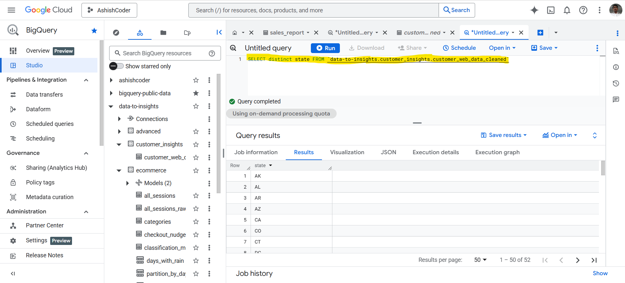Open the comments icon in the right sidebar
The height and width of the screenshot is (283, 625).
616,100
